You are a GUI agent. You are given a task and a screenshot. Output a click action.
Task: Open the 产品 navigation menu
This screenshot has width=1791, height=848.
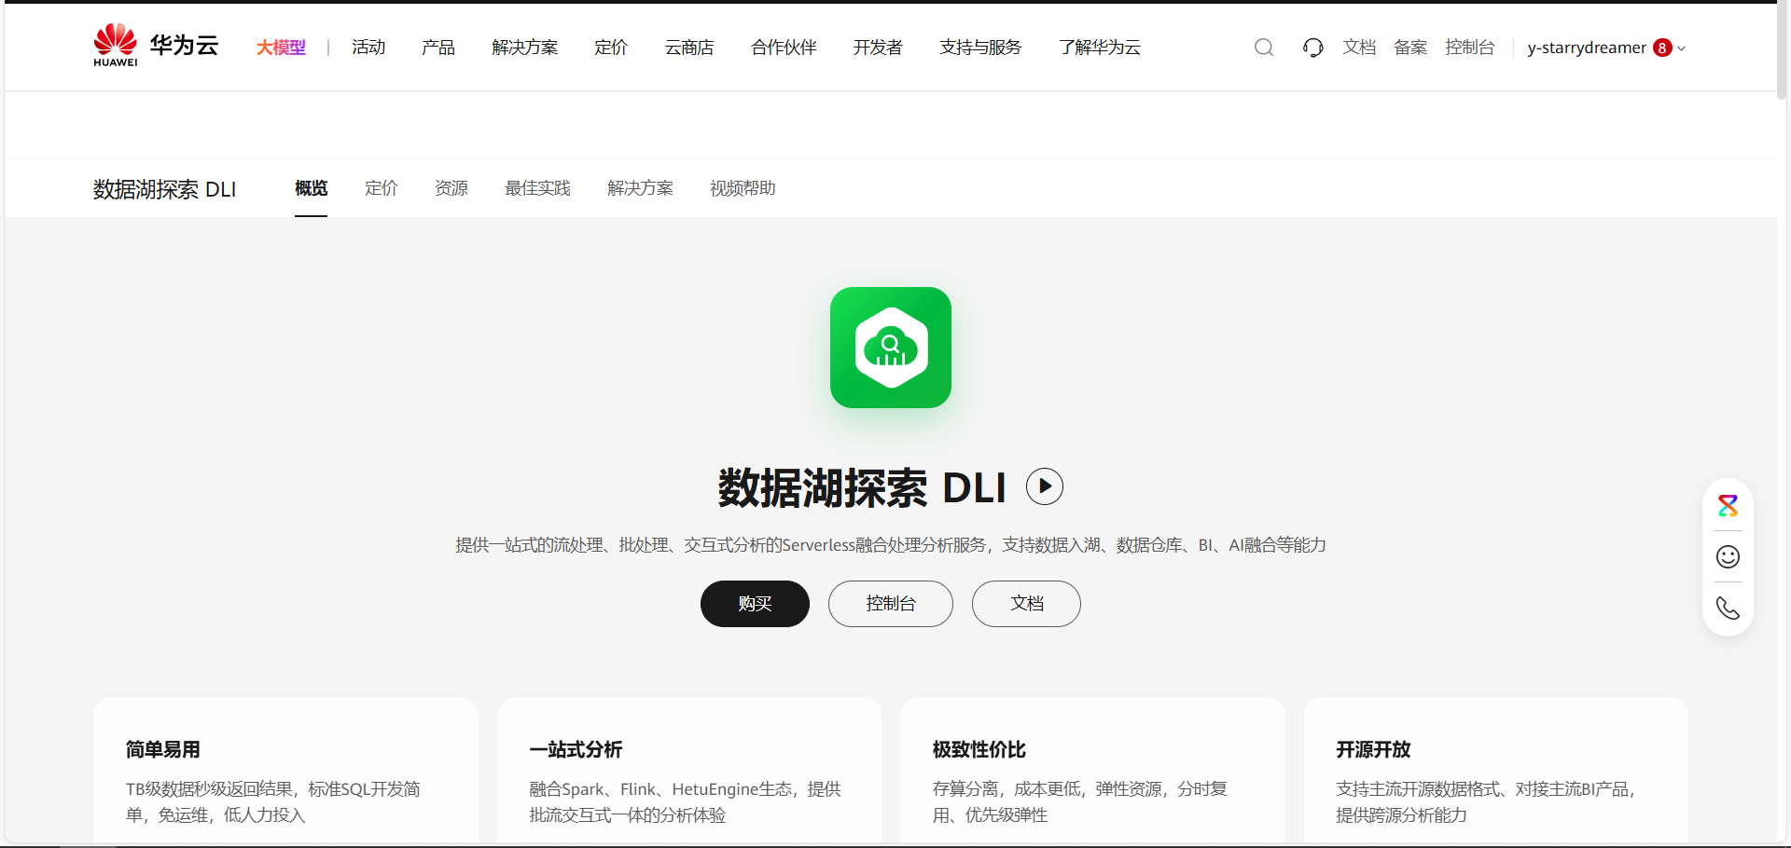coord(438,48)
